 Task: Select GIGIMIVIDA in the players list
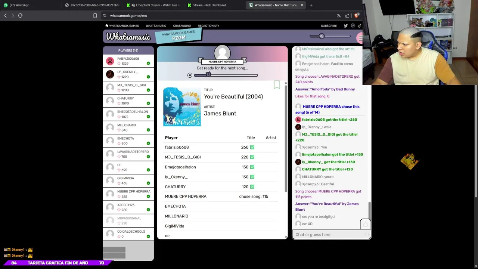(128, 180)
